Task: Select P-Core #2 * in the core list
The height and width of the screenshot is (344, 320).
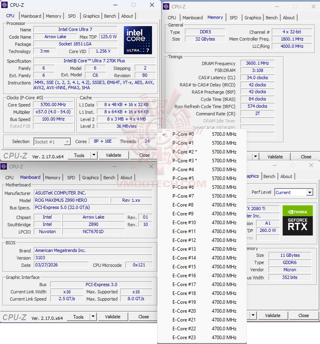Action: coord(202,152)
